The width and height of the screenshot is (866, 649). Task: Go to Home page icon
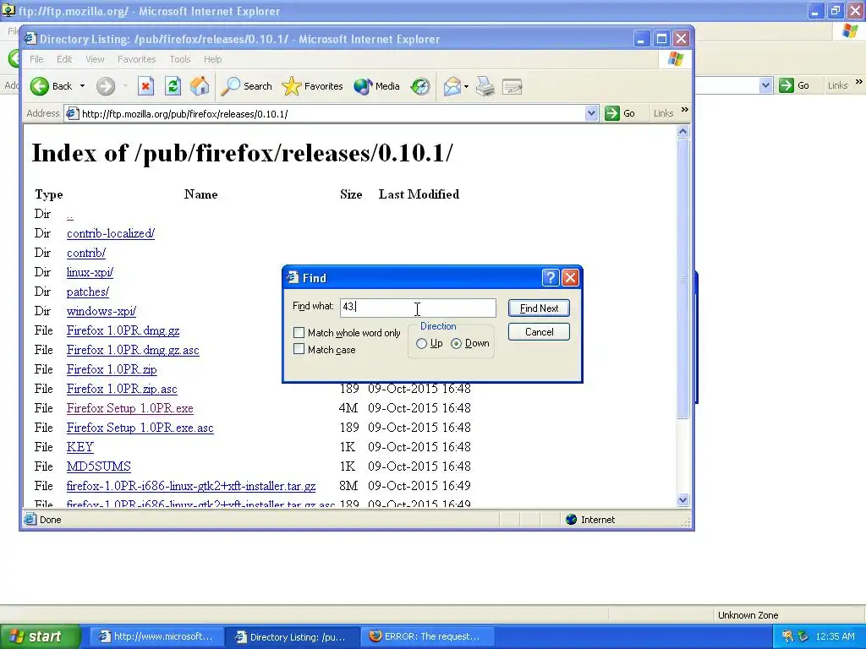[x=200, y=86]
